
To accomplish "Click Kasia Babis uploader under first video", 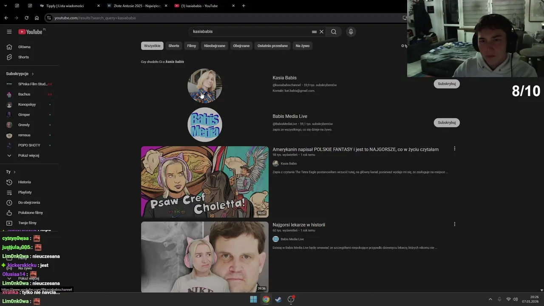I will (289, 164).
